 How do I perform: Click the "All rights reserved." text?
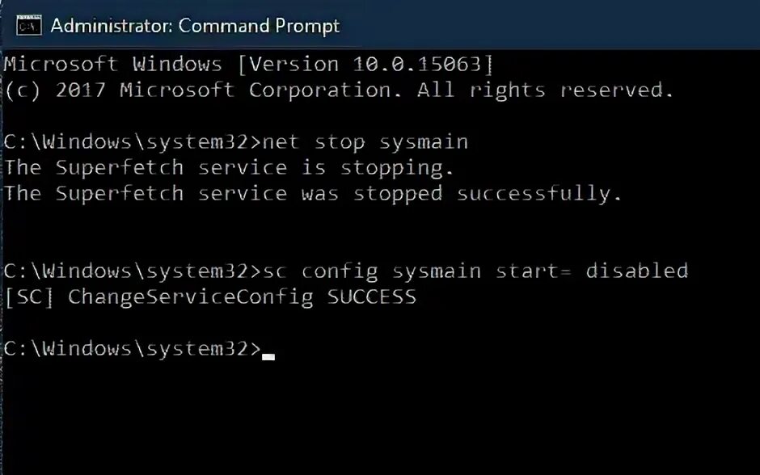[545, 90]
